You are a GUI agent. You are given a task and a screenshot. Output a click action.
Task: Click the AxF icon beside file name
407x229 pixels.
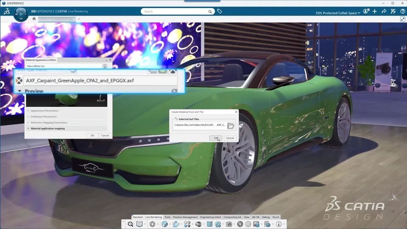(x=19, y=81)
